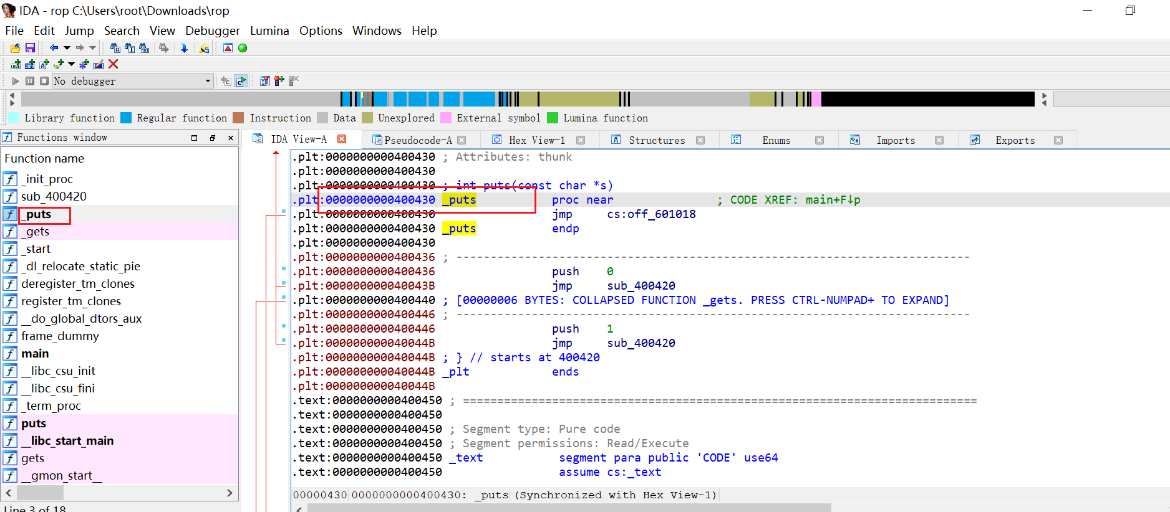Click the cyan Library function legend swatch

pos(14,118)
